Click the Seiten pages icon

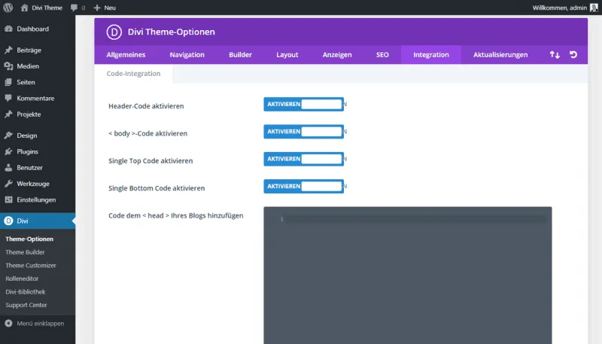click(8, 82)
